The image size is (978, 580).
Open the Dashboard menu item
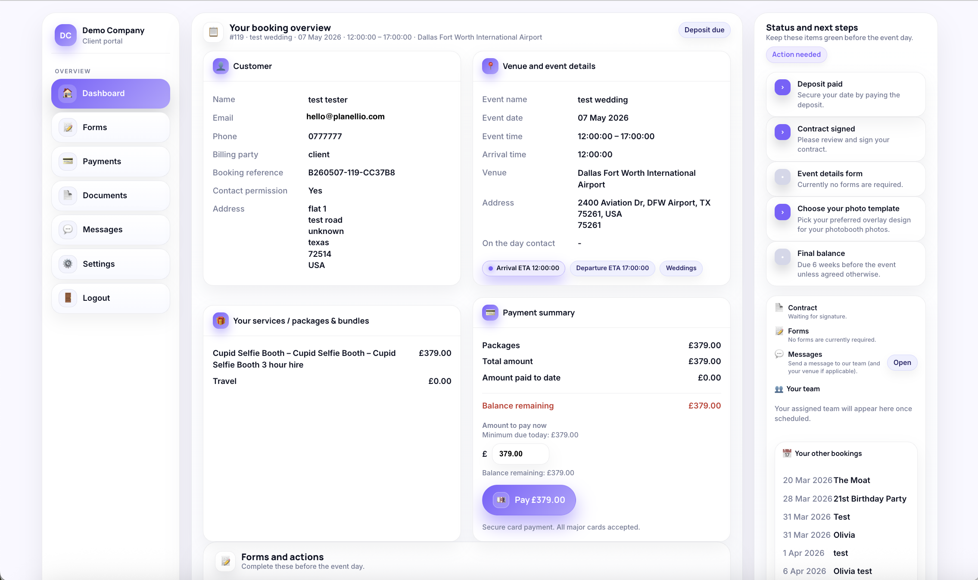tap(111, 94)
